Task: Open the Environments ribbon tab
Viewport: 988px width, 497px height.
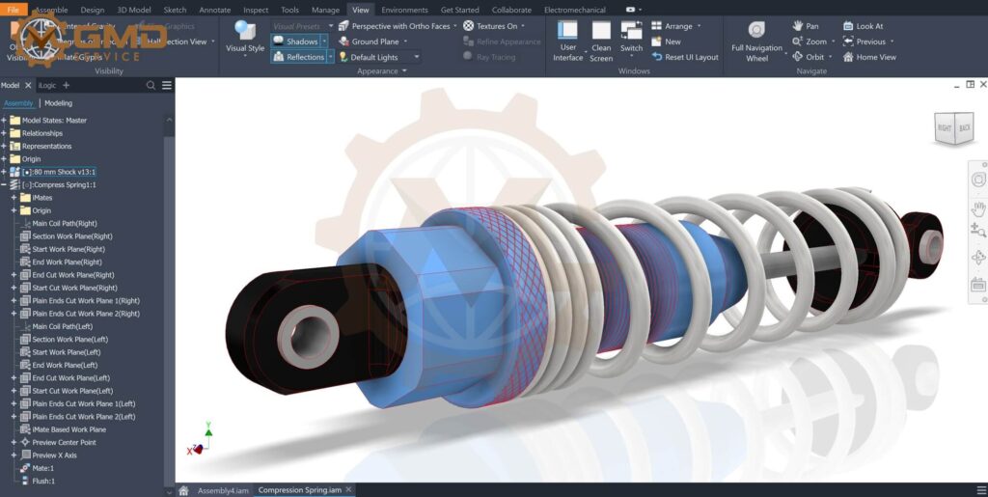Action: click(x=404, y=10)
